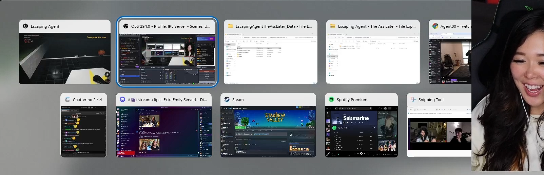Click the Chatterino app icon

[67, 99]
